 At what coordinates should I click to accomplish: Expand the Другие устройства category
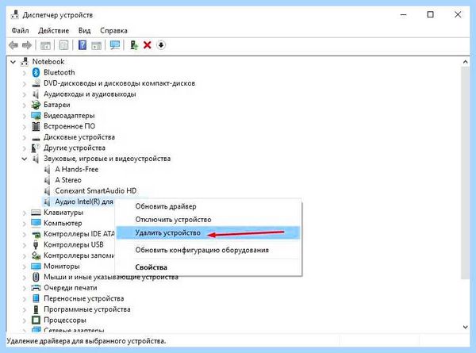(x=25, y=148)
